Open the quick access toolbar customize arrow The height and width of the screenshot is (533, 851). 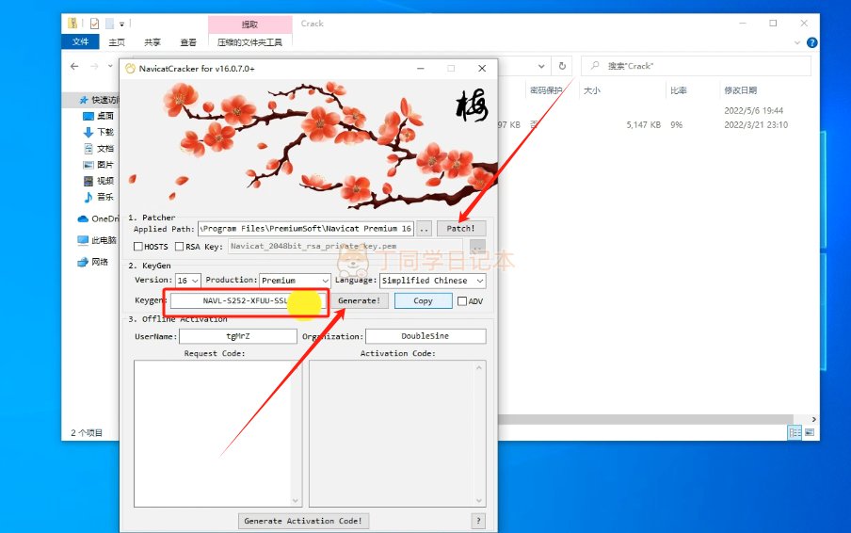point(122,24)
